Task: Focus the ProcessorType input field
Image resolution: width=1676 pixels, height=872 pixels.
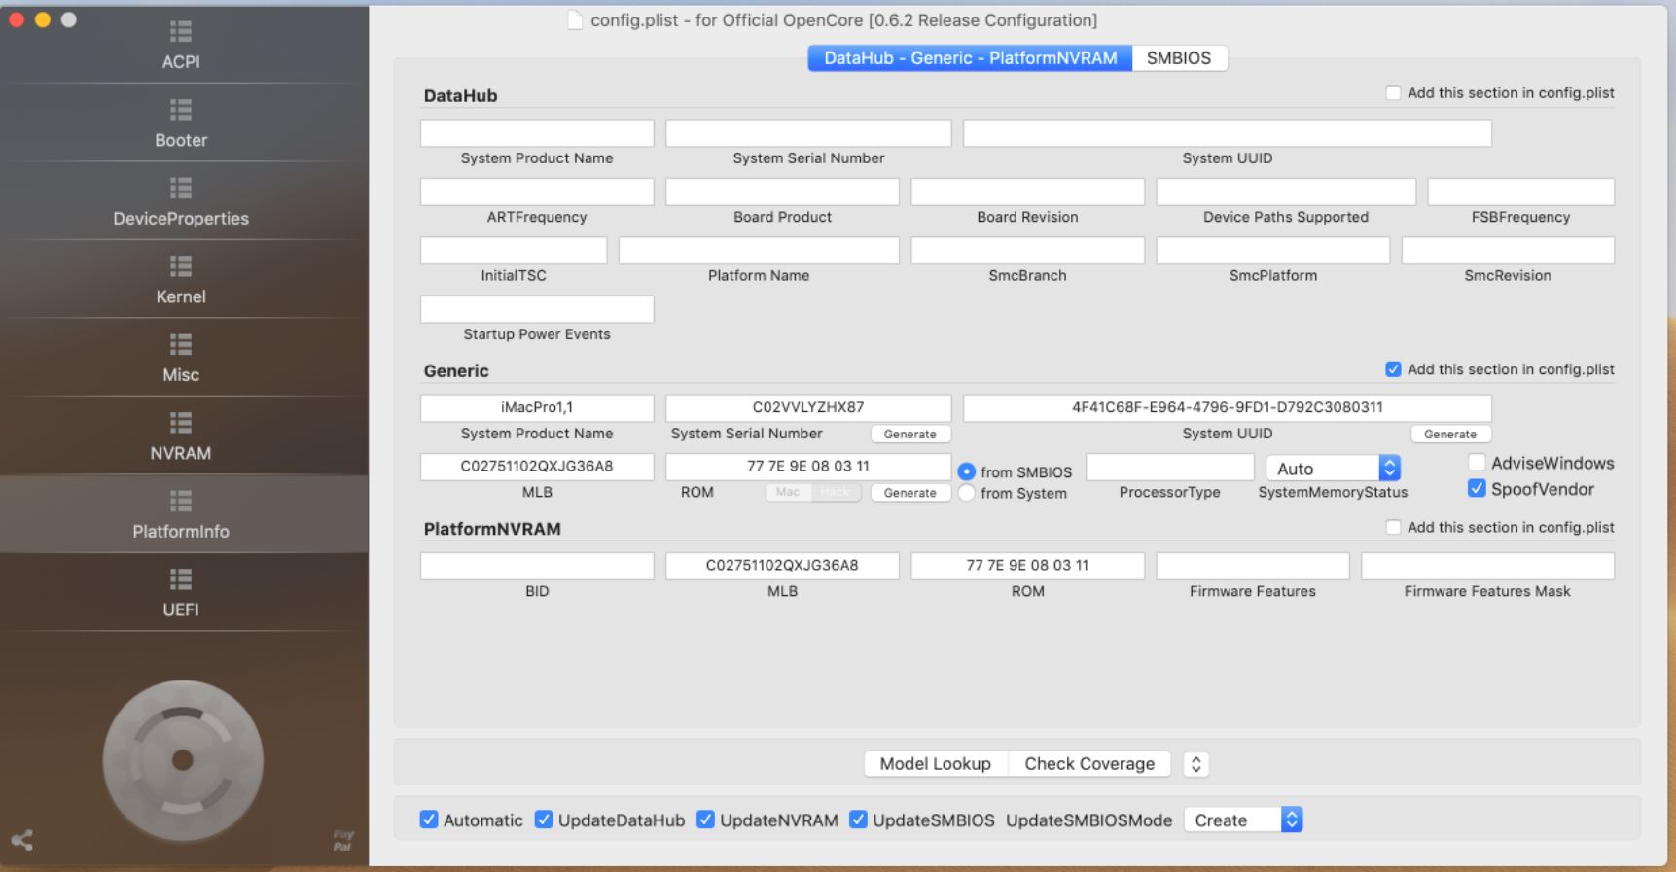Action: pos(1170,467)
